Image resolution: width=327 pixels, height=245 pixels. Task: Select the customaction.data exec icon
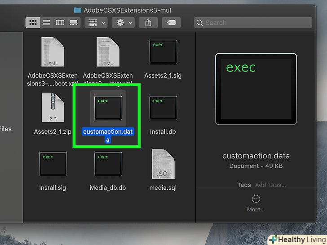[x=108, y=108]
